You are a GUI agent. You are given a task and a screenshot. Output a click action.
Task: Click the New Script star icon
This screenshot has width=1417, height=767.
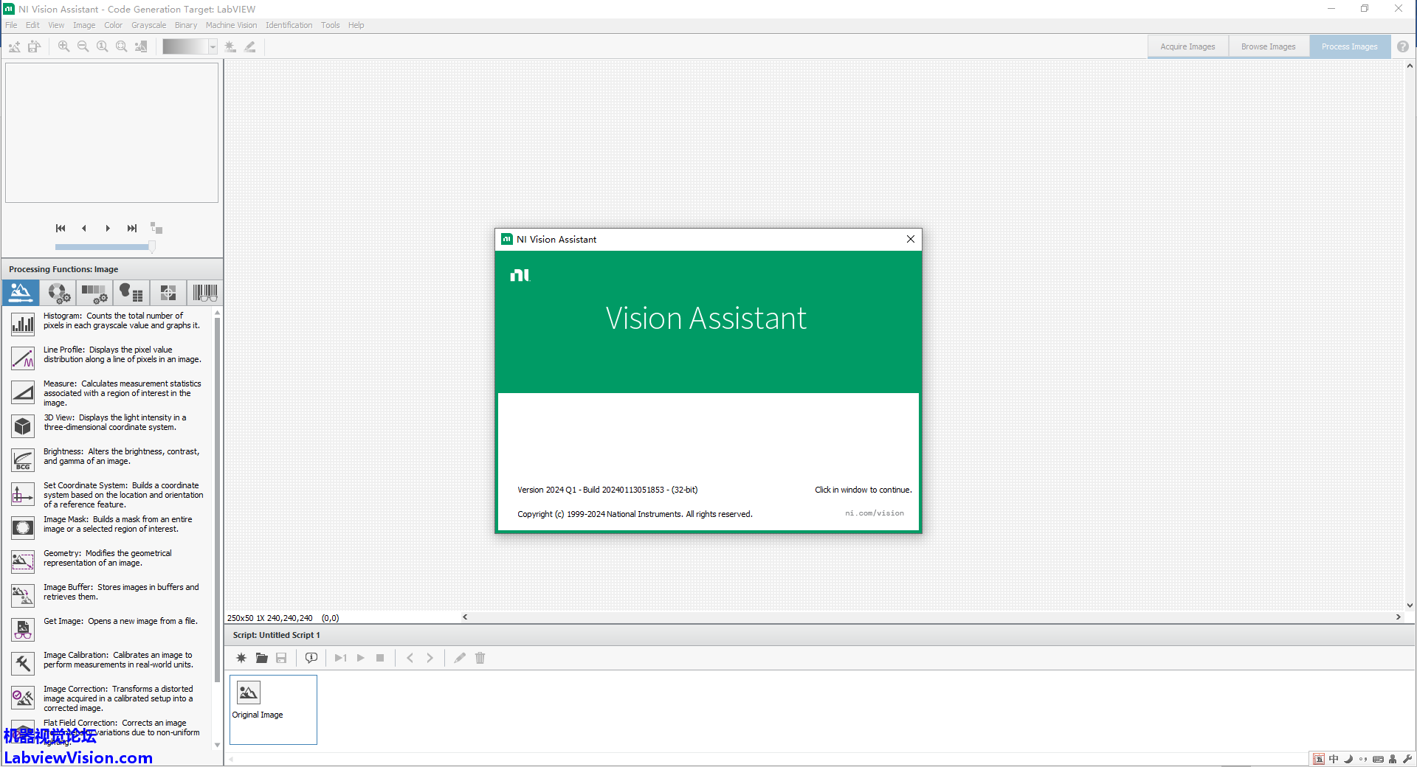pos(241,658)
